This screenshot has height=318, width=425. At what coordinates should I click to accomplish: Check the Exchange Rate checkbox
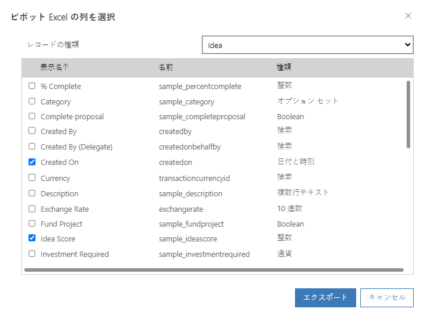32,209
